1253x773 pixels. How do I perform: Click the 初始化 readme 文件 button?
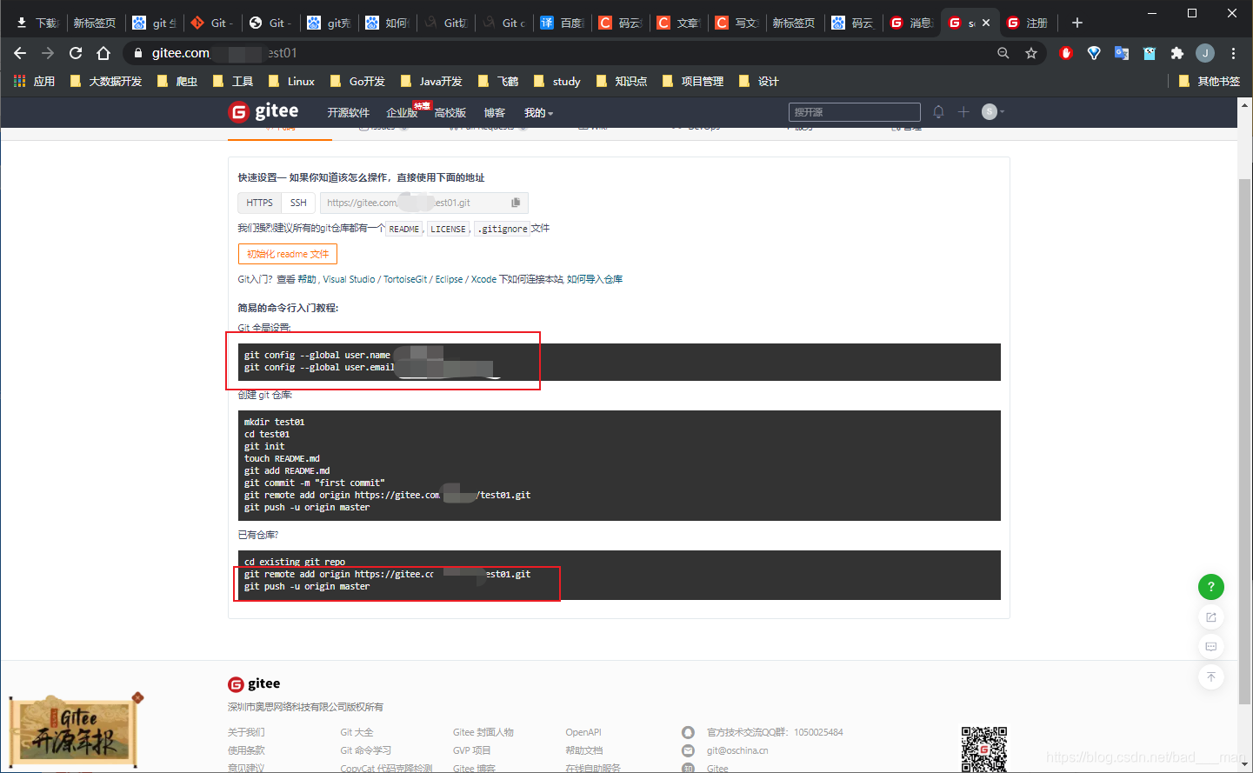pos(288,254)
